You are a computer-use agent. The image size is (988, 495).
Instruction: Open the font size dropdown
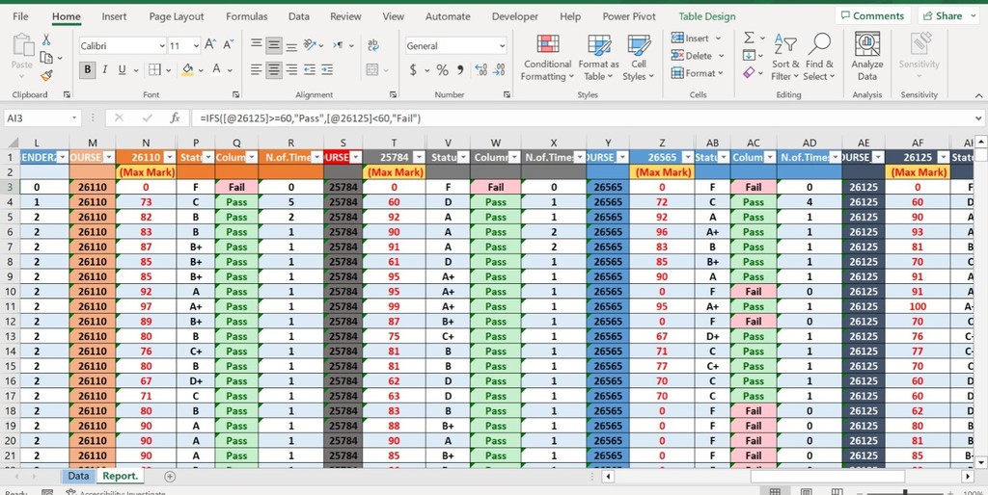point(196,46)
